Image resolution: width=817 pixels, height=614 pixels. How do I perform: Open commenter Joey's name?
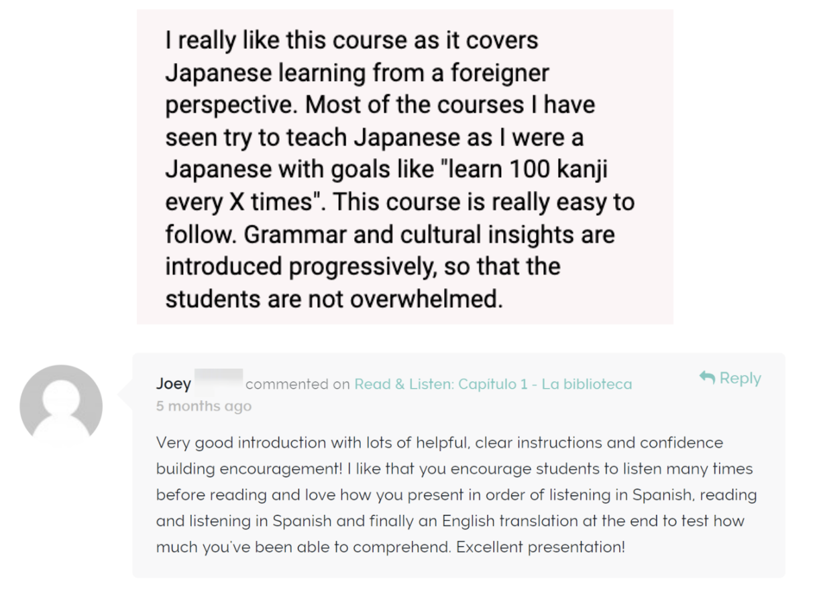tap(174, 384)
